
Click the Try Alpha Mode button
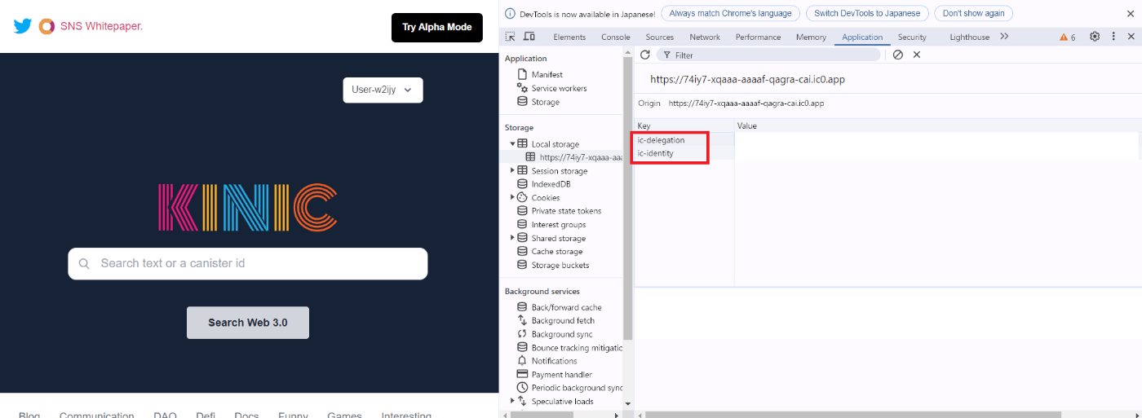point(437,27)
